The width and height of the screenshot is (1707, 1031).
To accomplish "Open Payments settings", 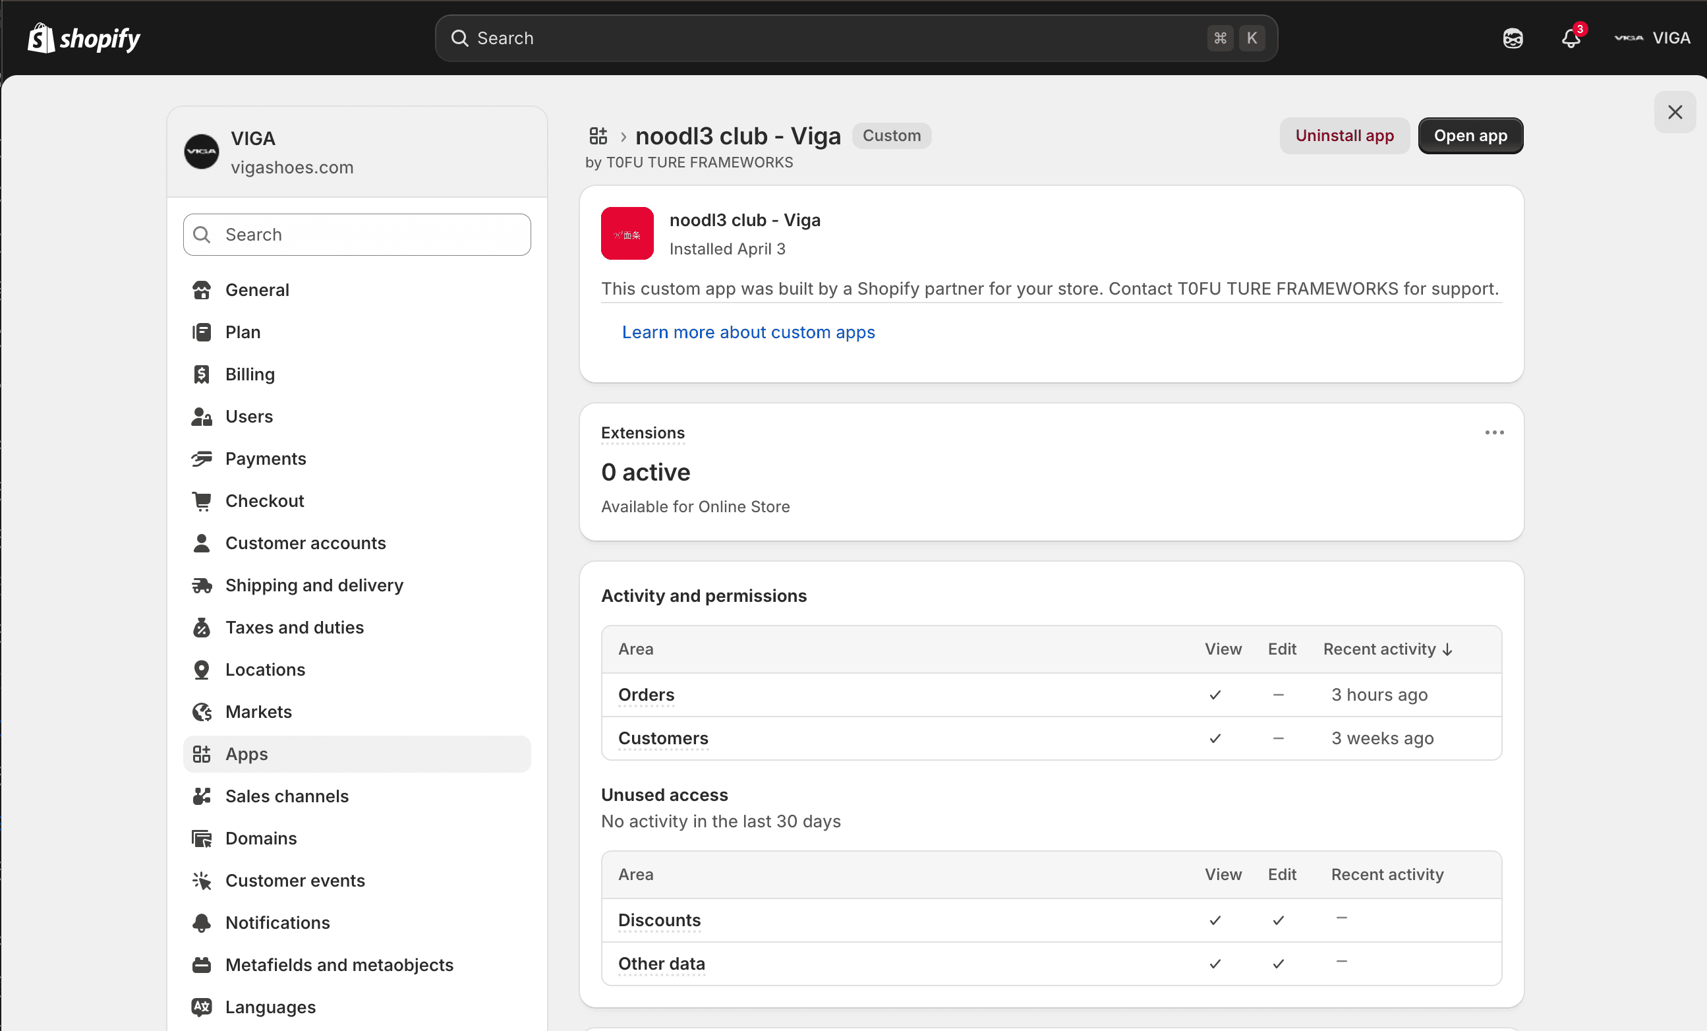I will tap(357, 459).
